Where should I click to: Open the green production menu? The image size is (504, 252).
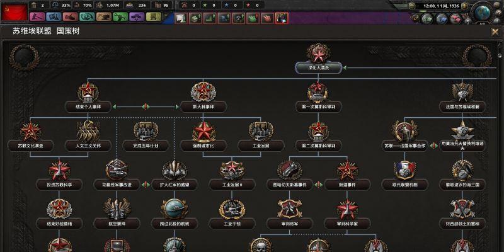pyautogui.click(x=120, y=17)
